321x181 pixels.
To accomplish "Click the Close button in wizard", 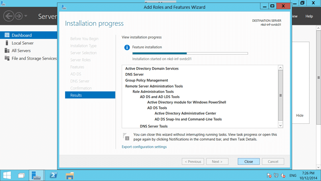I will pos(248,162).
